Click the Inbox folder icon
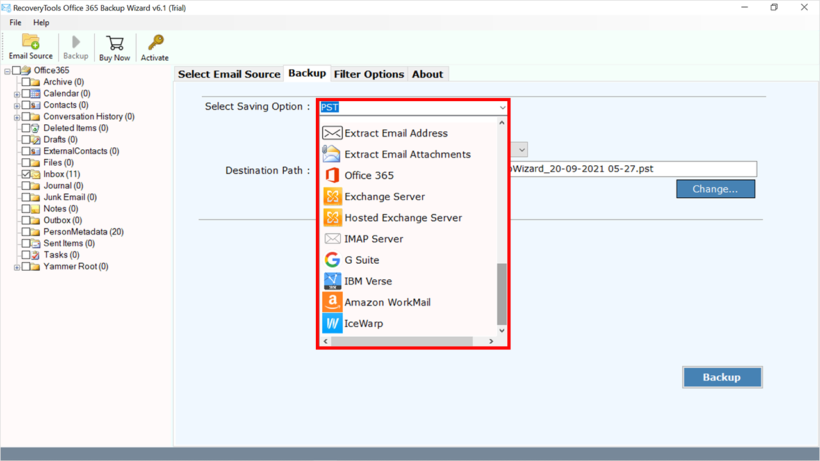Screen dimensions: 820x461 tap(37, 174)
